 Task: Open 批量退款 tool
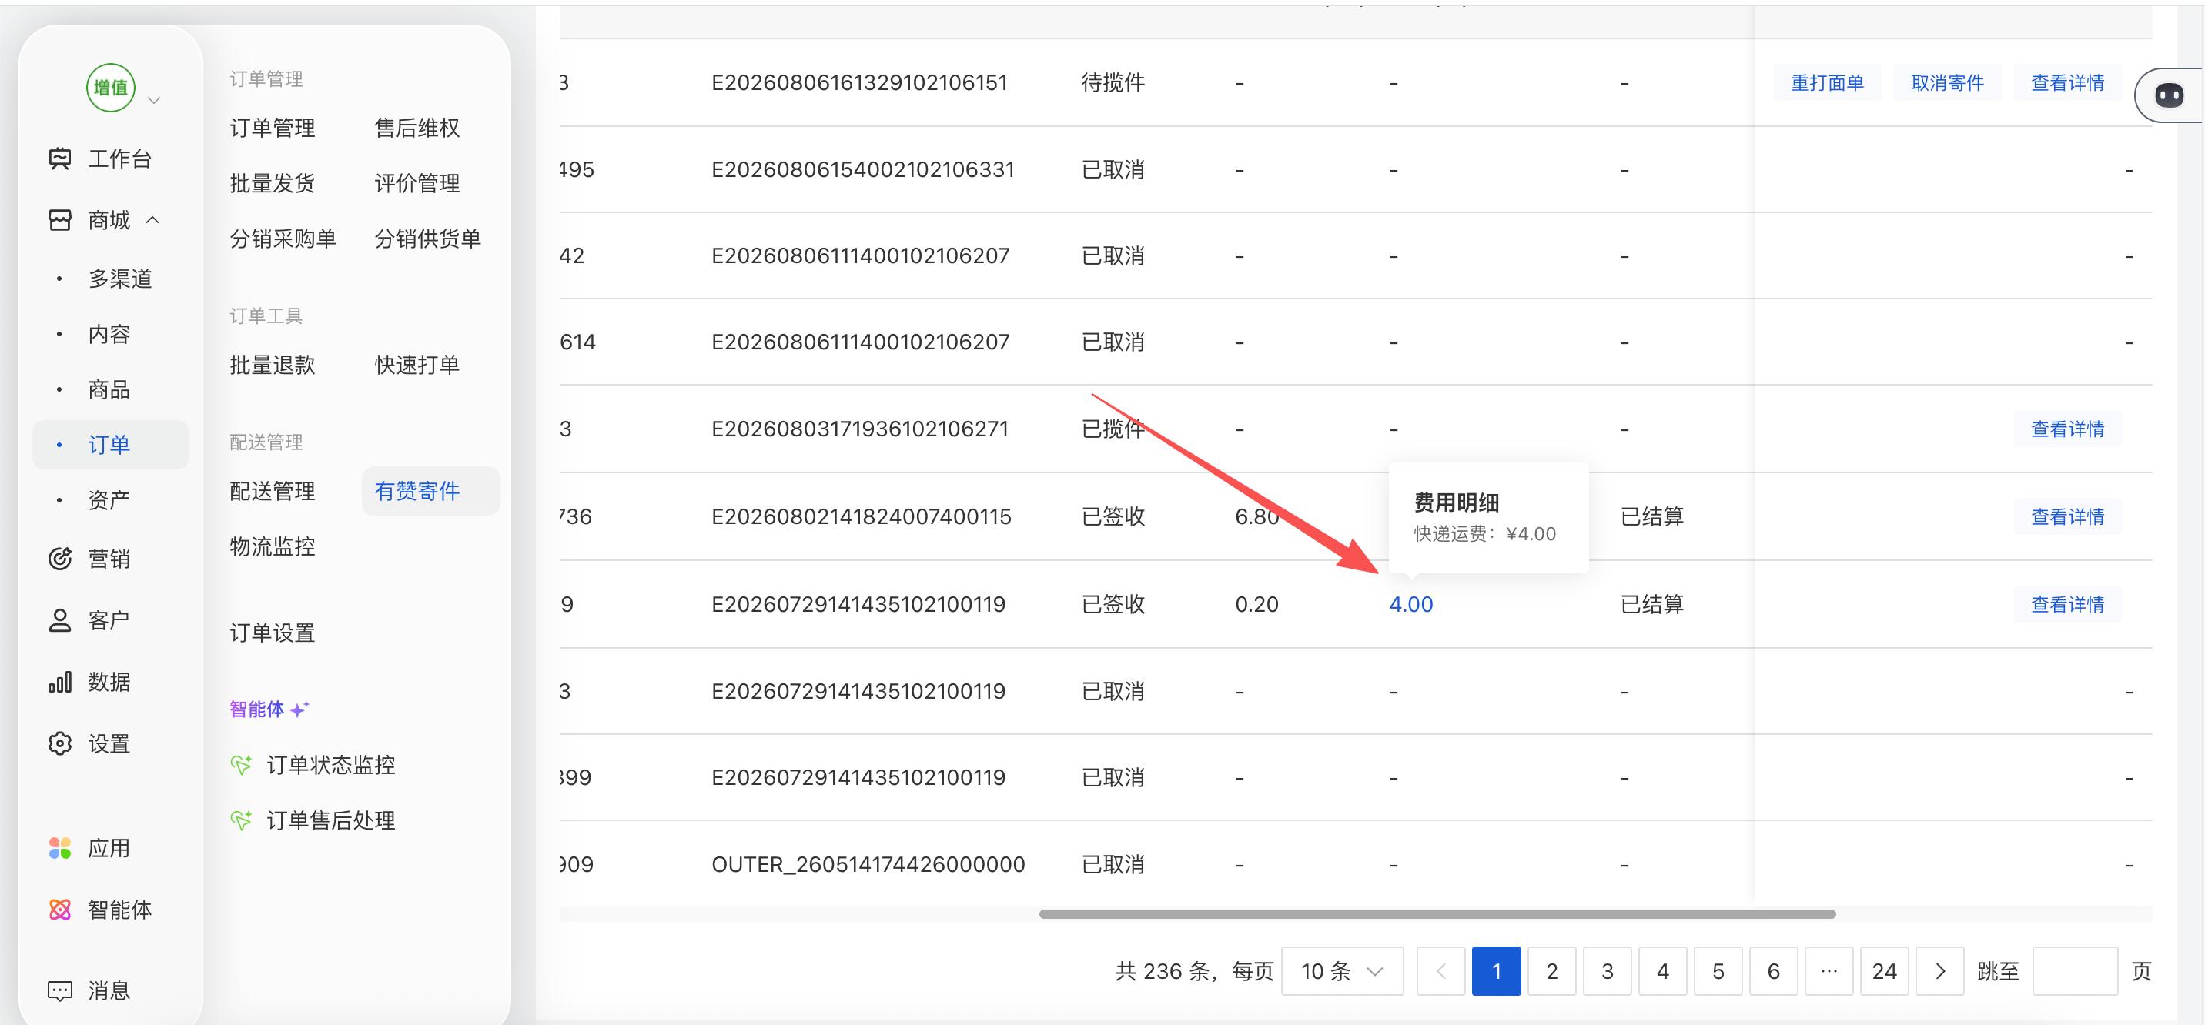coord(273,366)
